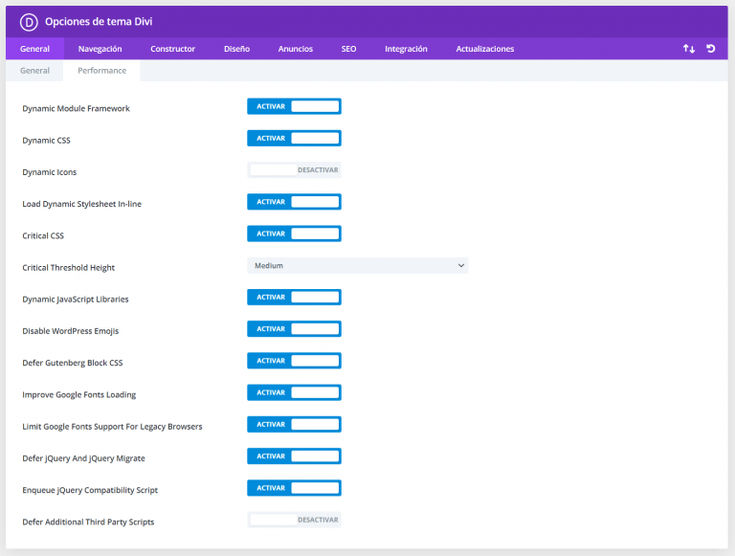Click the Dynamic CSS label
Screen dimensions: 735x556
coord(46,141)
